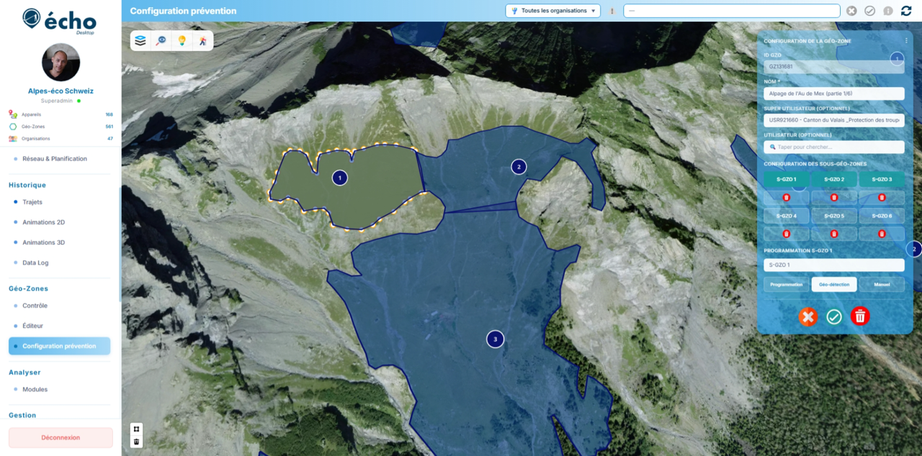Image resolution: width=922 pixels, height=456 pixels.
Task: Click the eye search icon in map toolbar
Action: [x=161, y=41]
